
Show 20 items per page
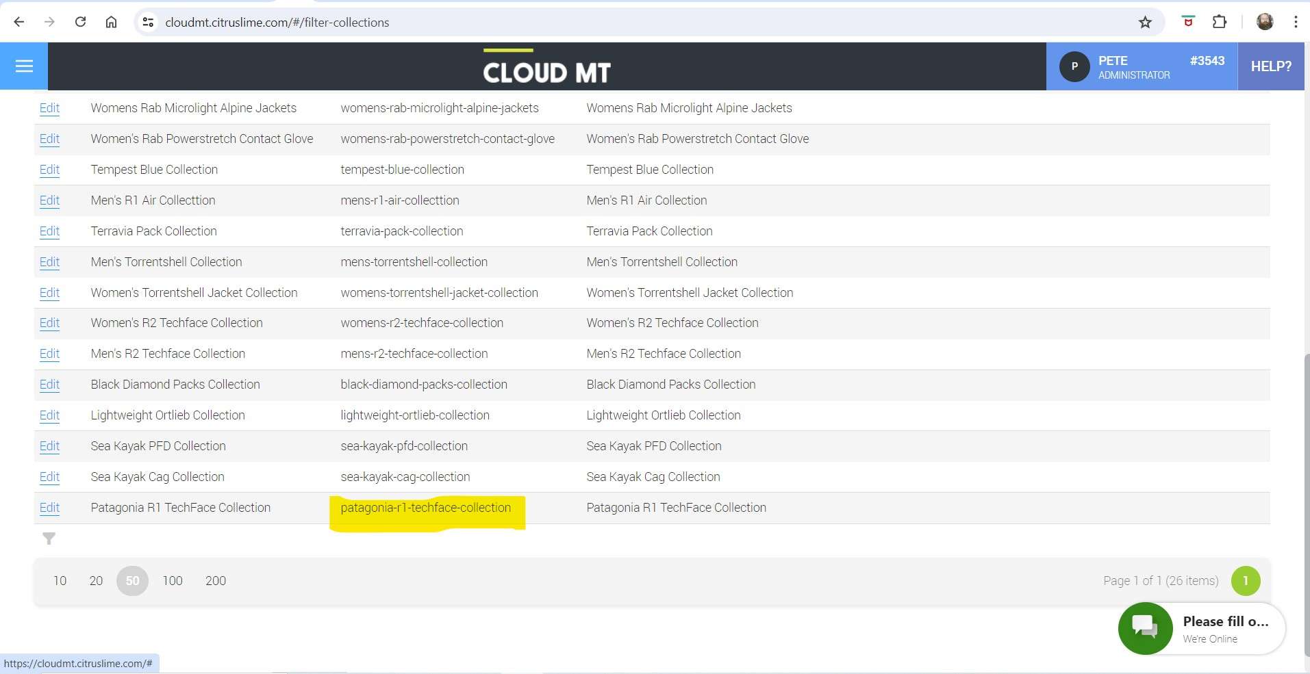96,581
